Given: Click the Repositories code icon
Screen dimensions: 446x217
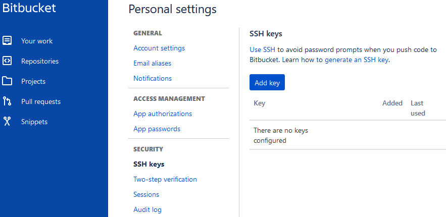Looking at the screenshot, I should coord(7,61).
